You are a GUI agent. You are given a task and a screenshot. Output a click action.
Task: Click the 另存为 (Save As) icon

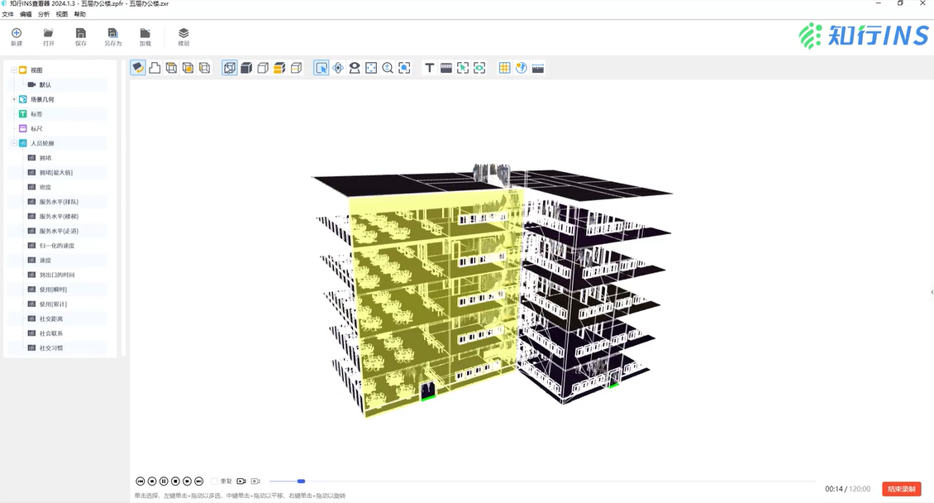pyautogui.click(x=112, y=33)
